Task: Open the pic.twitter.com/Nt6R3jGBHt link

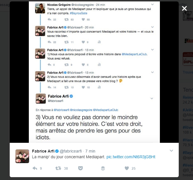Action: pyautogui.click(x=131, y=157)
